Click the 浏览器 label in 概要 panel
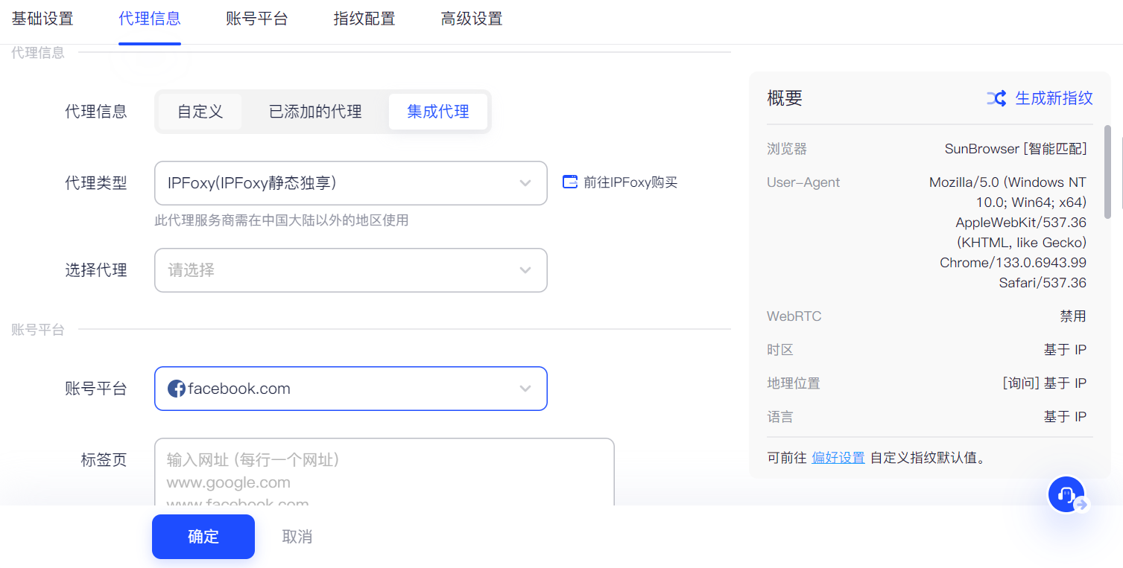1123x568 pixels. tap(787, 149)
